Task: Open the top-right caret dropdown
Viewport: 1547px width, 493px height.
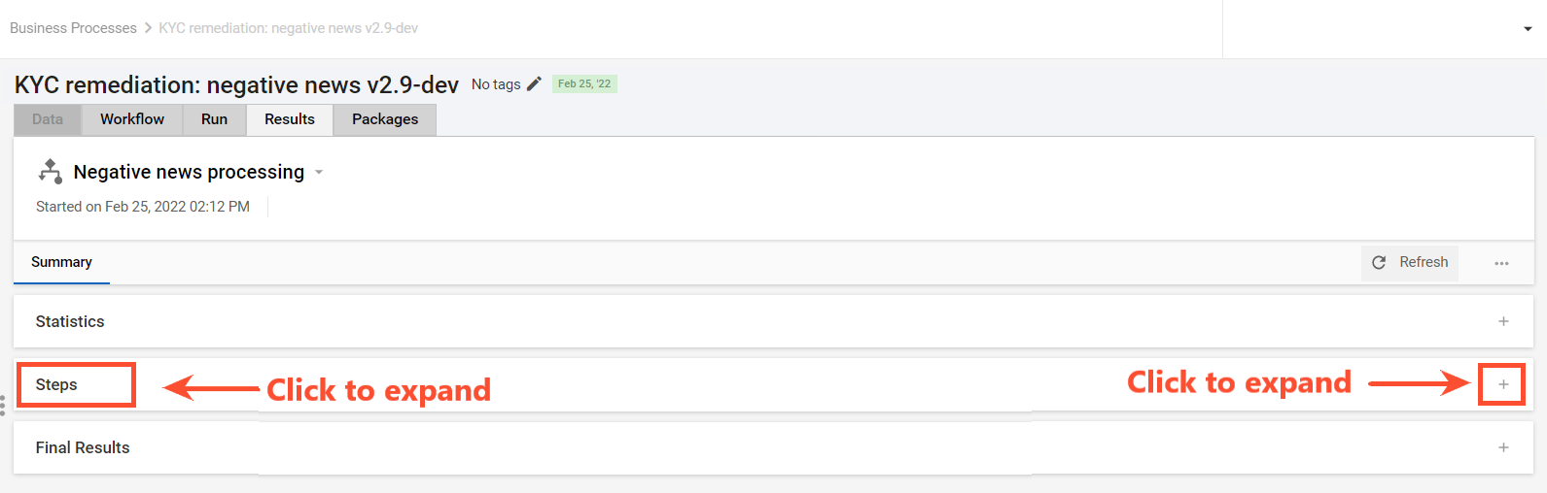Action: [1528, 29]
